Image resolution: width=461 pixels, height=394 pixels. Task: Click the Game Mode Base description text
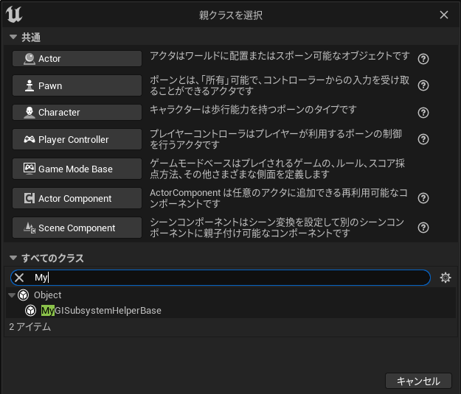[277, 169]
